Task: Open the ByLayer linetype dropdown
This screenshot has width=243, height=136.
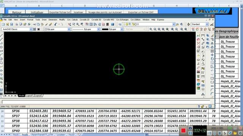Action: coord(98,29)
